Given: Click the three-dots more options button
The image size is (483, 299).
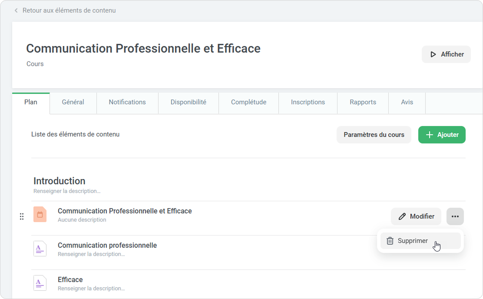Looking at the screenshot, I should (x=455, y=216).
